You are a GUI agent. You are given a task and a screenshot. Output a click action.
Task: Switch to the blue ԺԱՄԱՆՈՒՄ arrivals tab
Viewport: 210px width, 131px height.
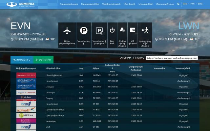22,60
